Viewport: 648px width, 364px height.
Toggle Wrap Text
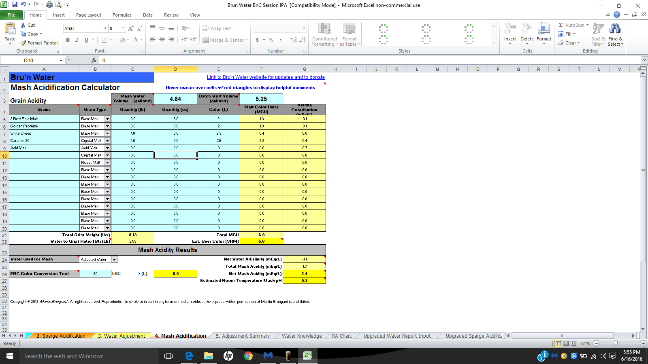coord(217,28)
